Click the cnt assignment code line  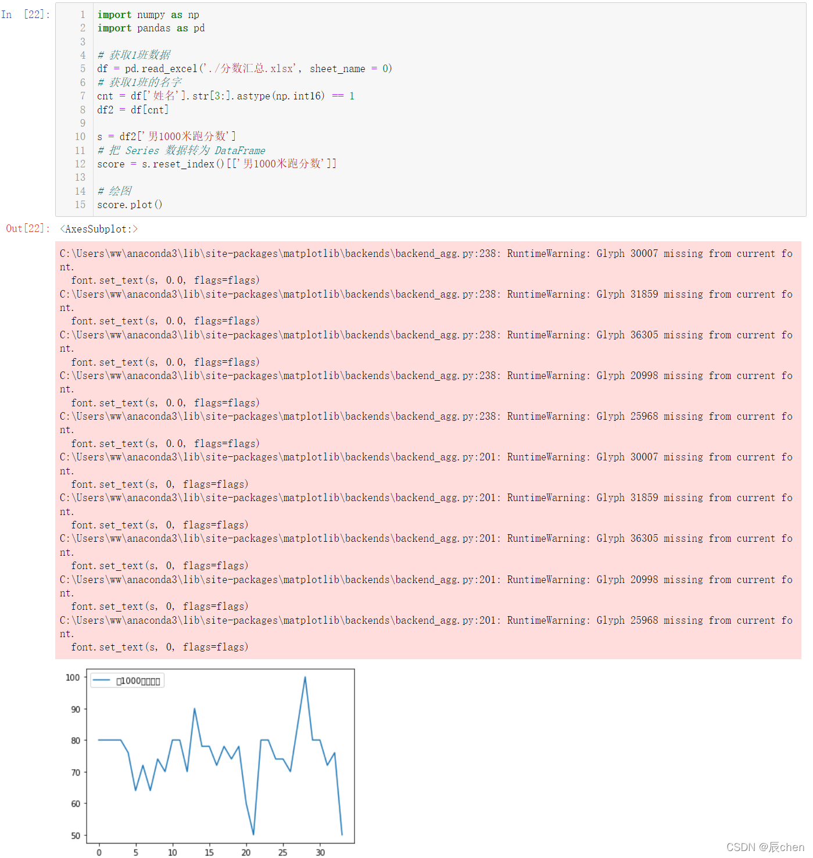(x=225, y=96)
